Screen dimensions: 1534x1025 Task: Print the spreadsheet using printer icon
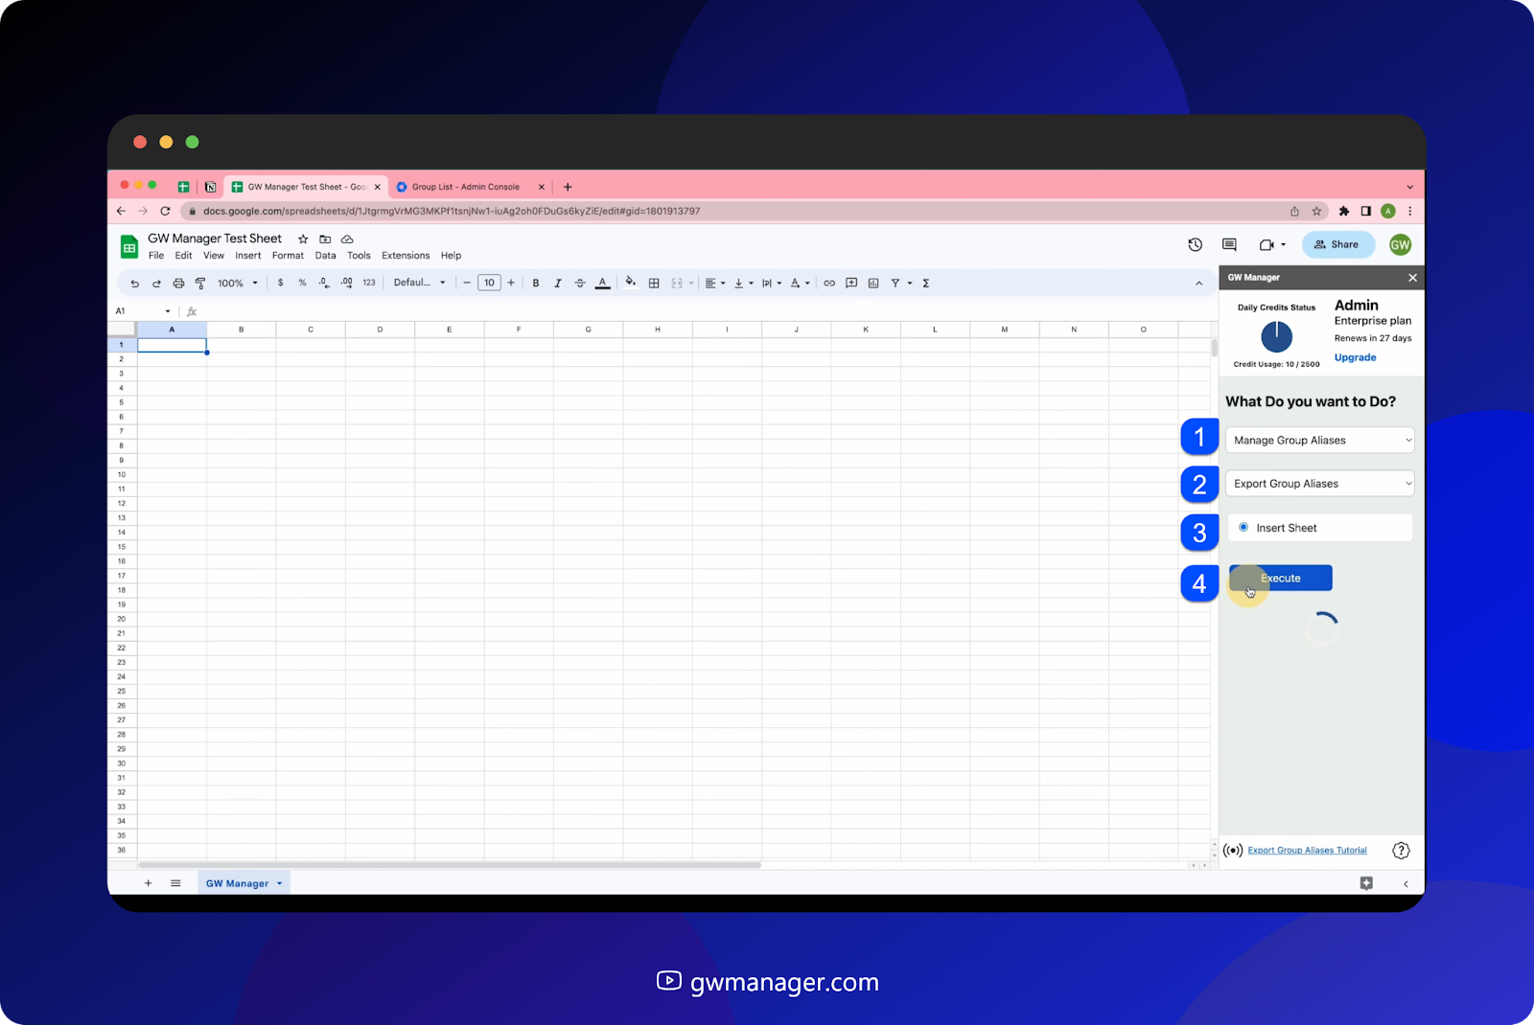(x=178, y=284)
